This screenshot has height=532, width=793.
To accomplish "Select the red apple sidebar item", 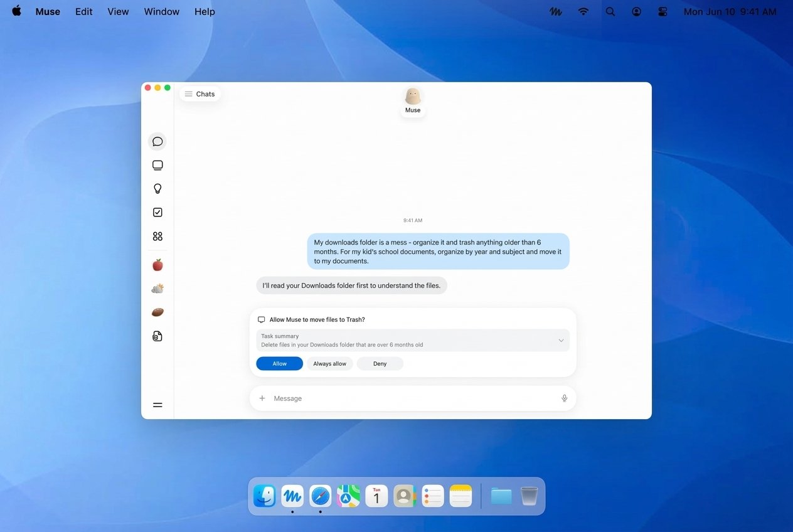I will [157, 265].
